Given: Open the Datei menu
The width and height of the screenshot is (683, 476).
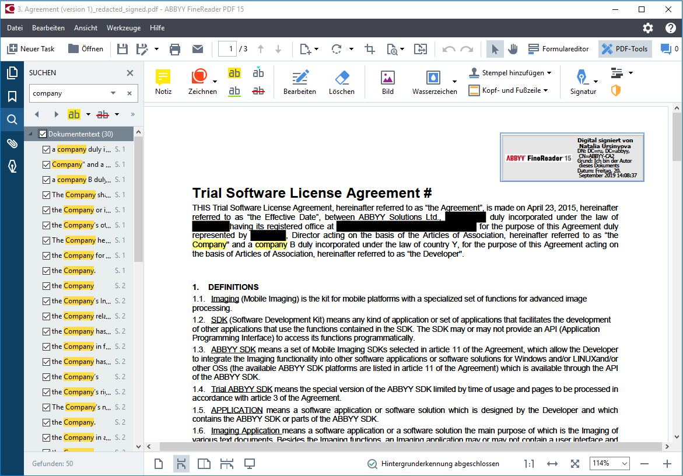Looking at the screenshot, I should [x=15, y=28].
